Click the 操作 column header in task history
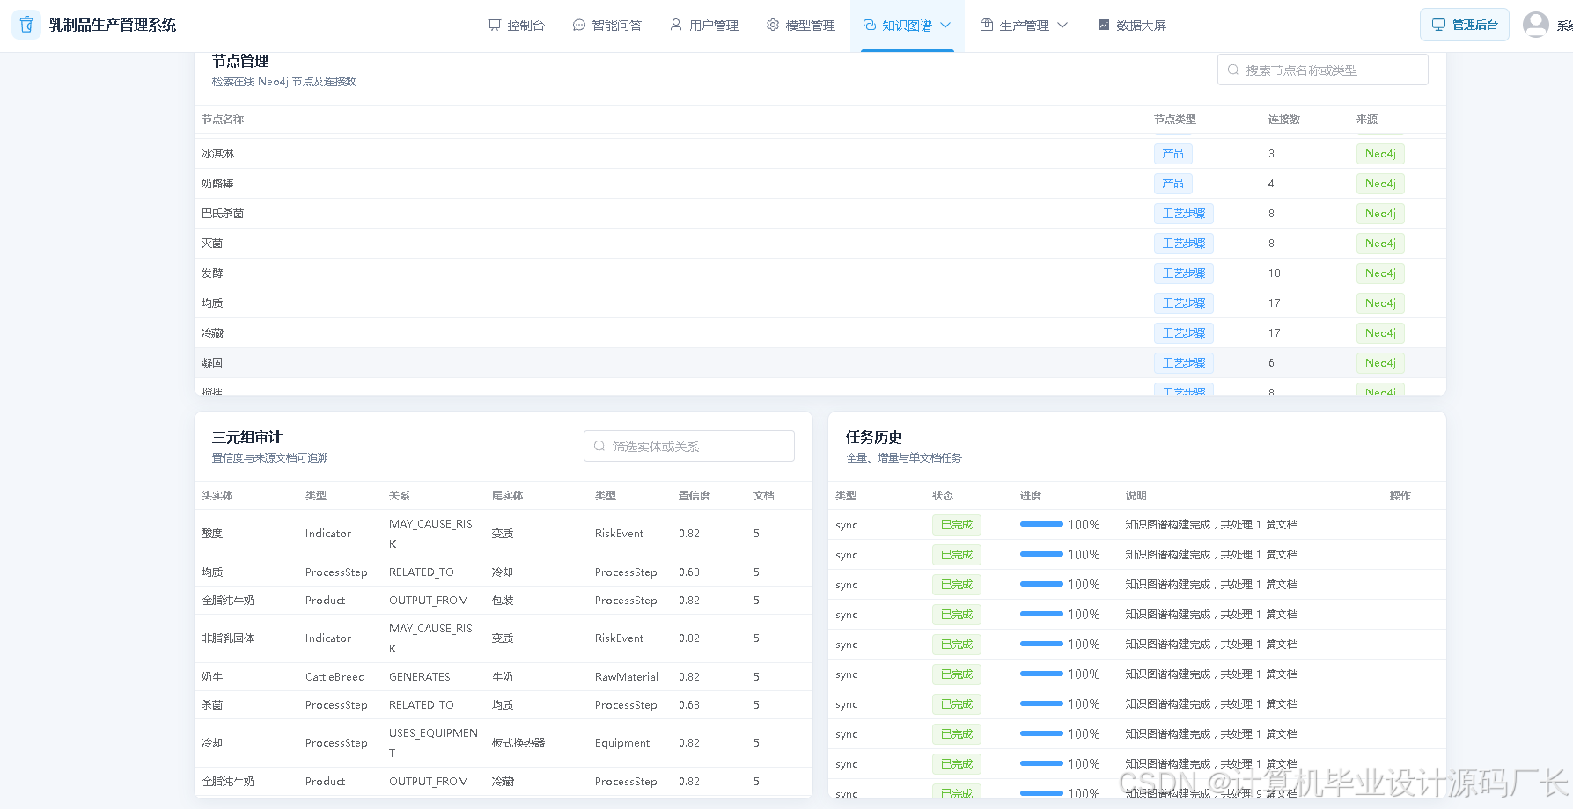 (x=1400, y=496)
